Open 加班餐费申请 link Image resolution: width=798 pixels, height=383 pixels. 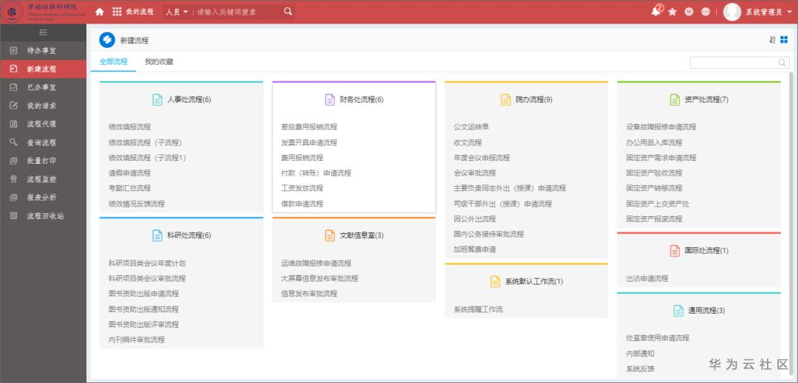tap(475, 249)
